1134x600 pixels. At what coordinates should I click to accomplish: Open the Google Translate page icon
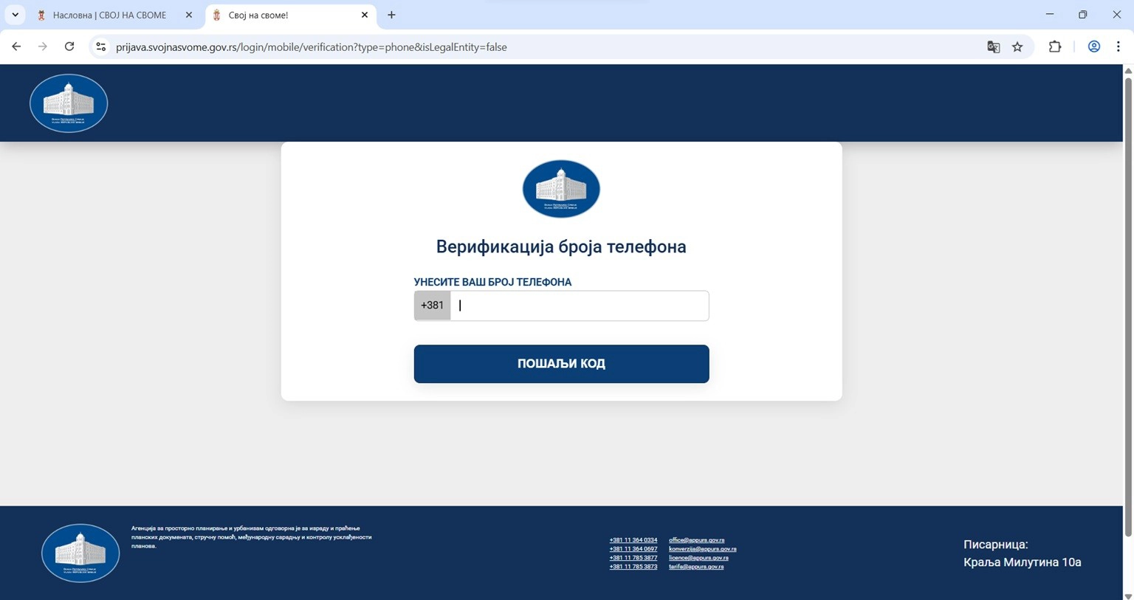[x=994, y=46]
